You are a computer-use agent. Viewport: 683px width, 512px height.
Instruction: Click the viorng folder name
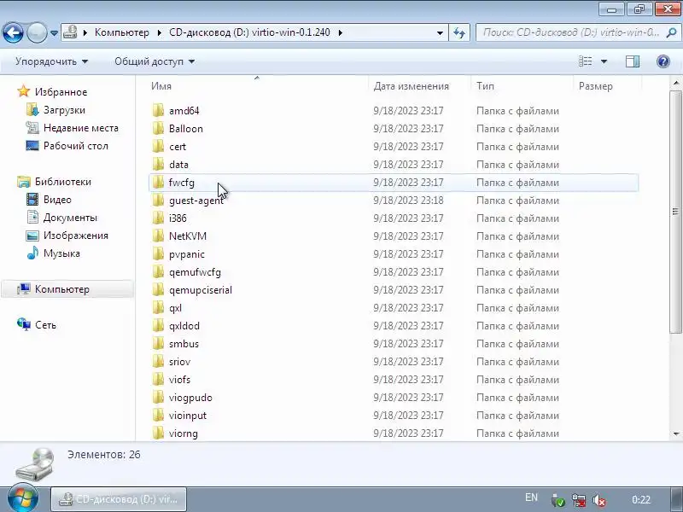tap(184, 433)
